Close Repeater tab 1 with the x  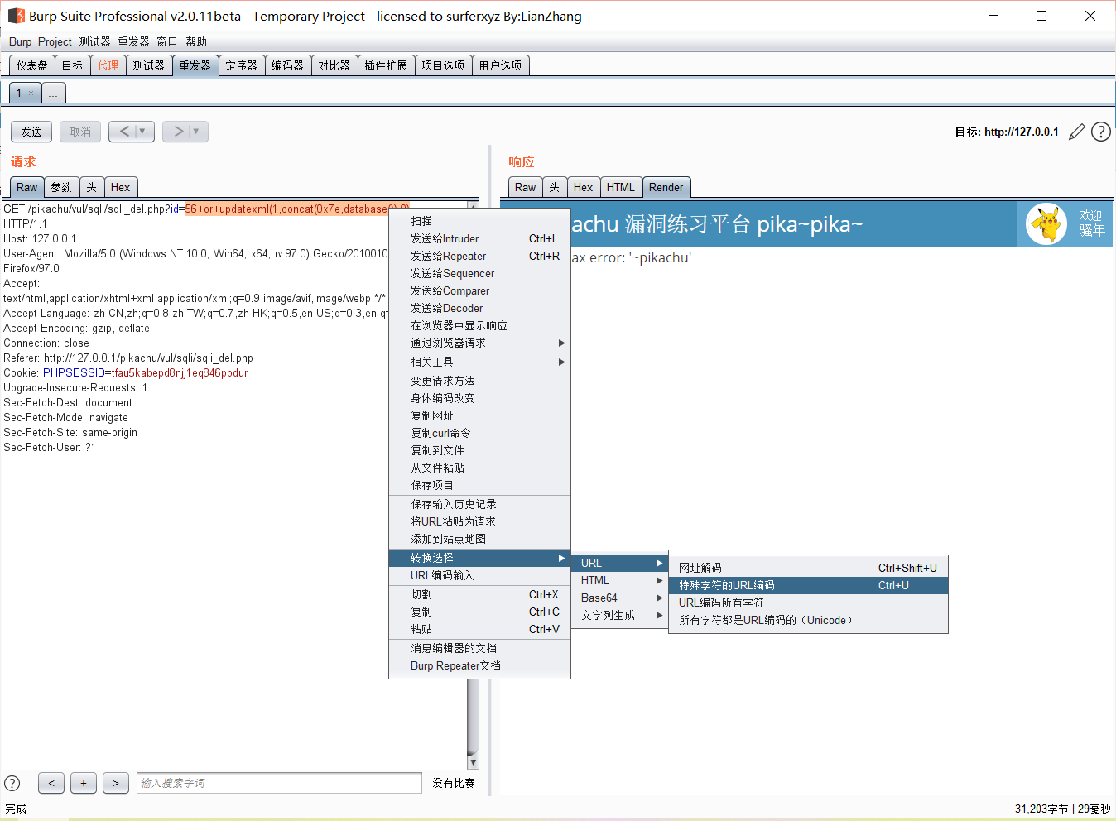[31, 93]
